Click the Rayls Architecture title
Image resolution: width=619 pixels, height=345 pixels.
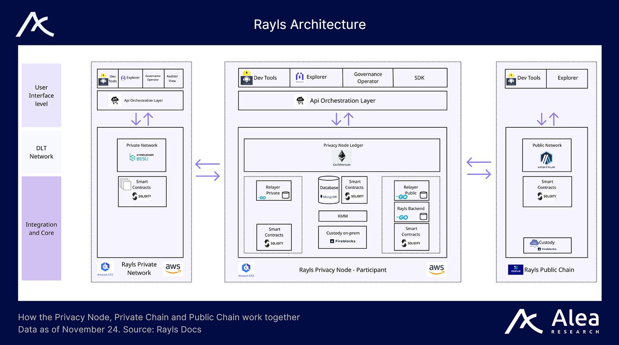pos(309,24)
